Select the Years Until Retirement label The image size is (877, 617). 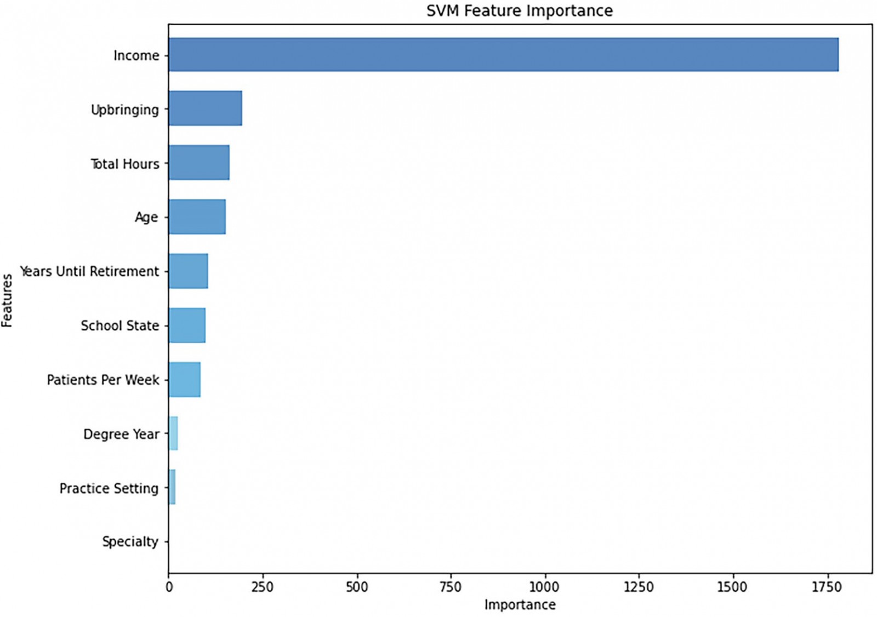pos(89,272)
